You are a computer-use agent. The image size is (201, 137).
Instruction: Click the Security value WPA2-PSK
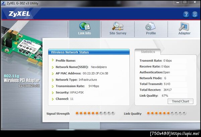pos(77,92)
